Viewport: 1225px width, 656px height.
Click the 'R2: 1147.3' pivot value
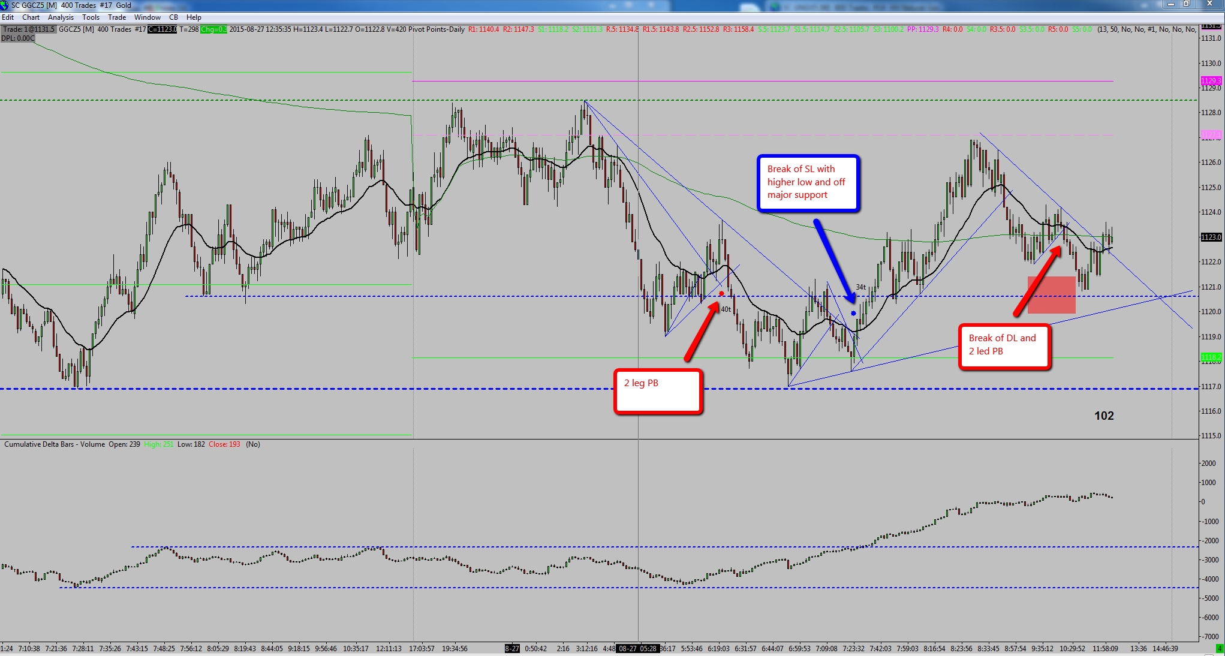518,29
